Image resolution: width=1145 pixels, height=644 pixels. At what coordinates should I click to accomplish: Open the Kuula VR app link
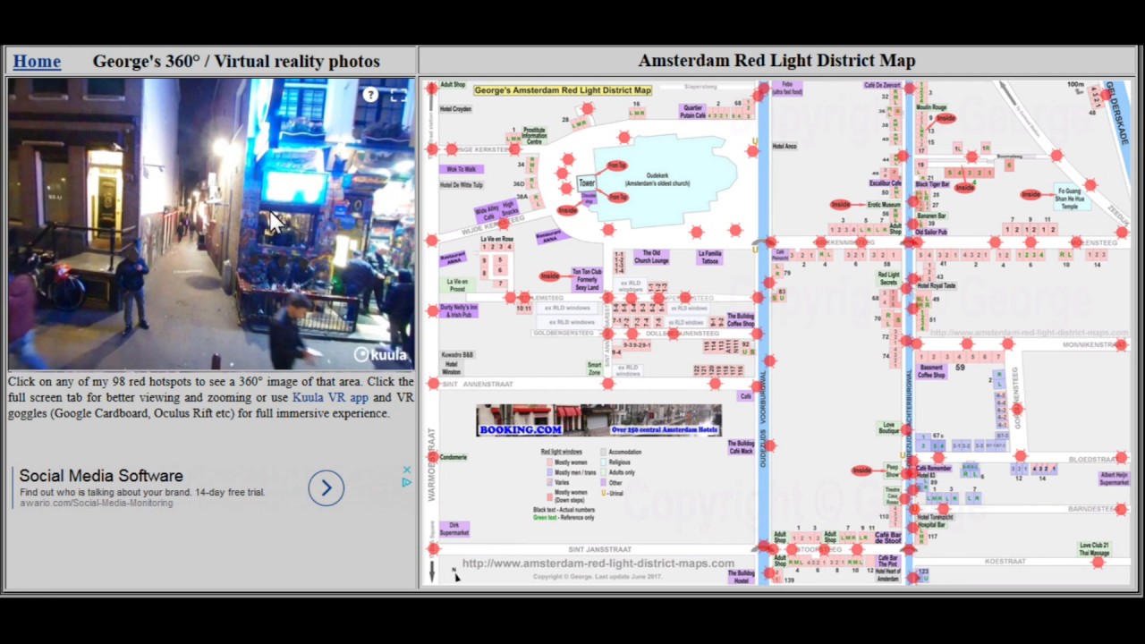tap(330, 397)
